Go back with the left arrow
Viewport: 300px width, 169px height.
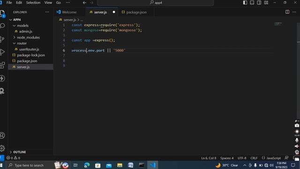(x=84, y=3)
